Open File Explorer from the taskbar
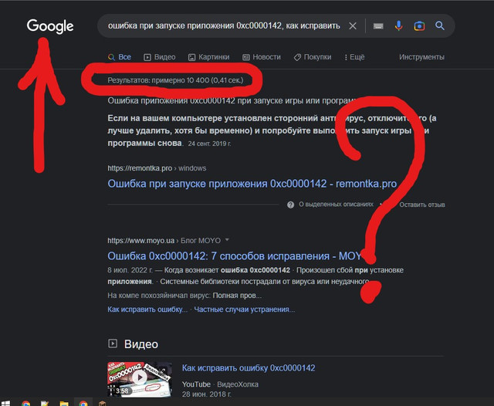494x406 pixels. 65,402
